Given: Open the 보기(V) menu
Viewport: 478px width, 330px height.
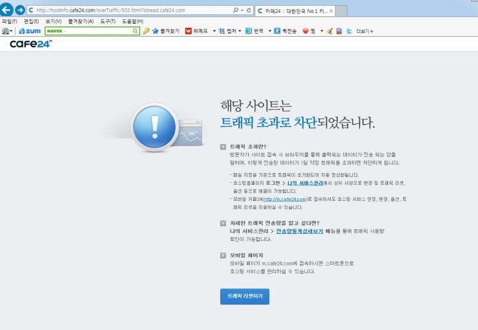Looking at the screenshot, I should click(x=54, y=21).
